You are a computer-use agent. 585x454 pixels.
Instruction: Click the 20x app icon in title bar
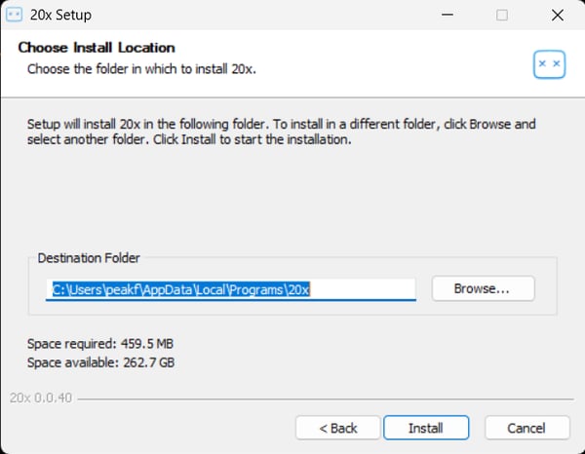(16, 16)
